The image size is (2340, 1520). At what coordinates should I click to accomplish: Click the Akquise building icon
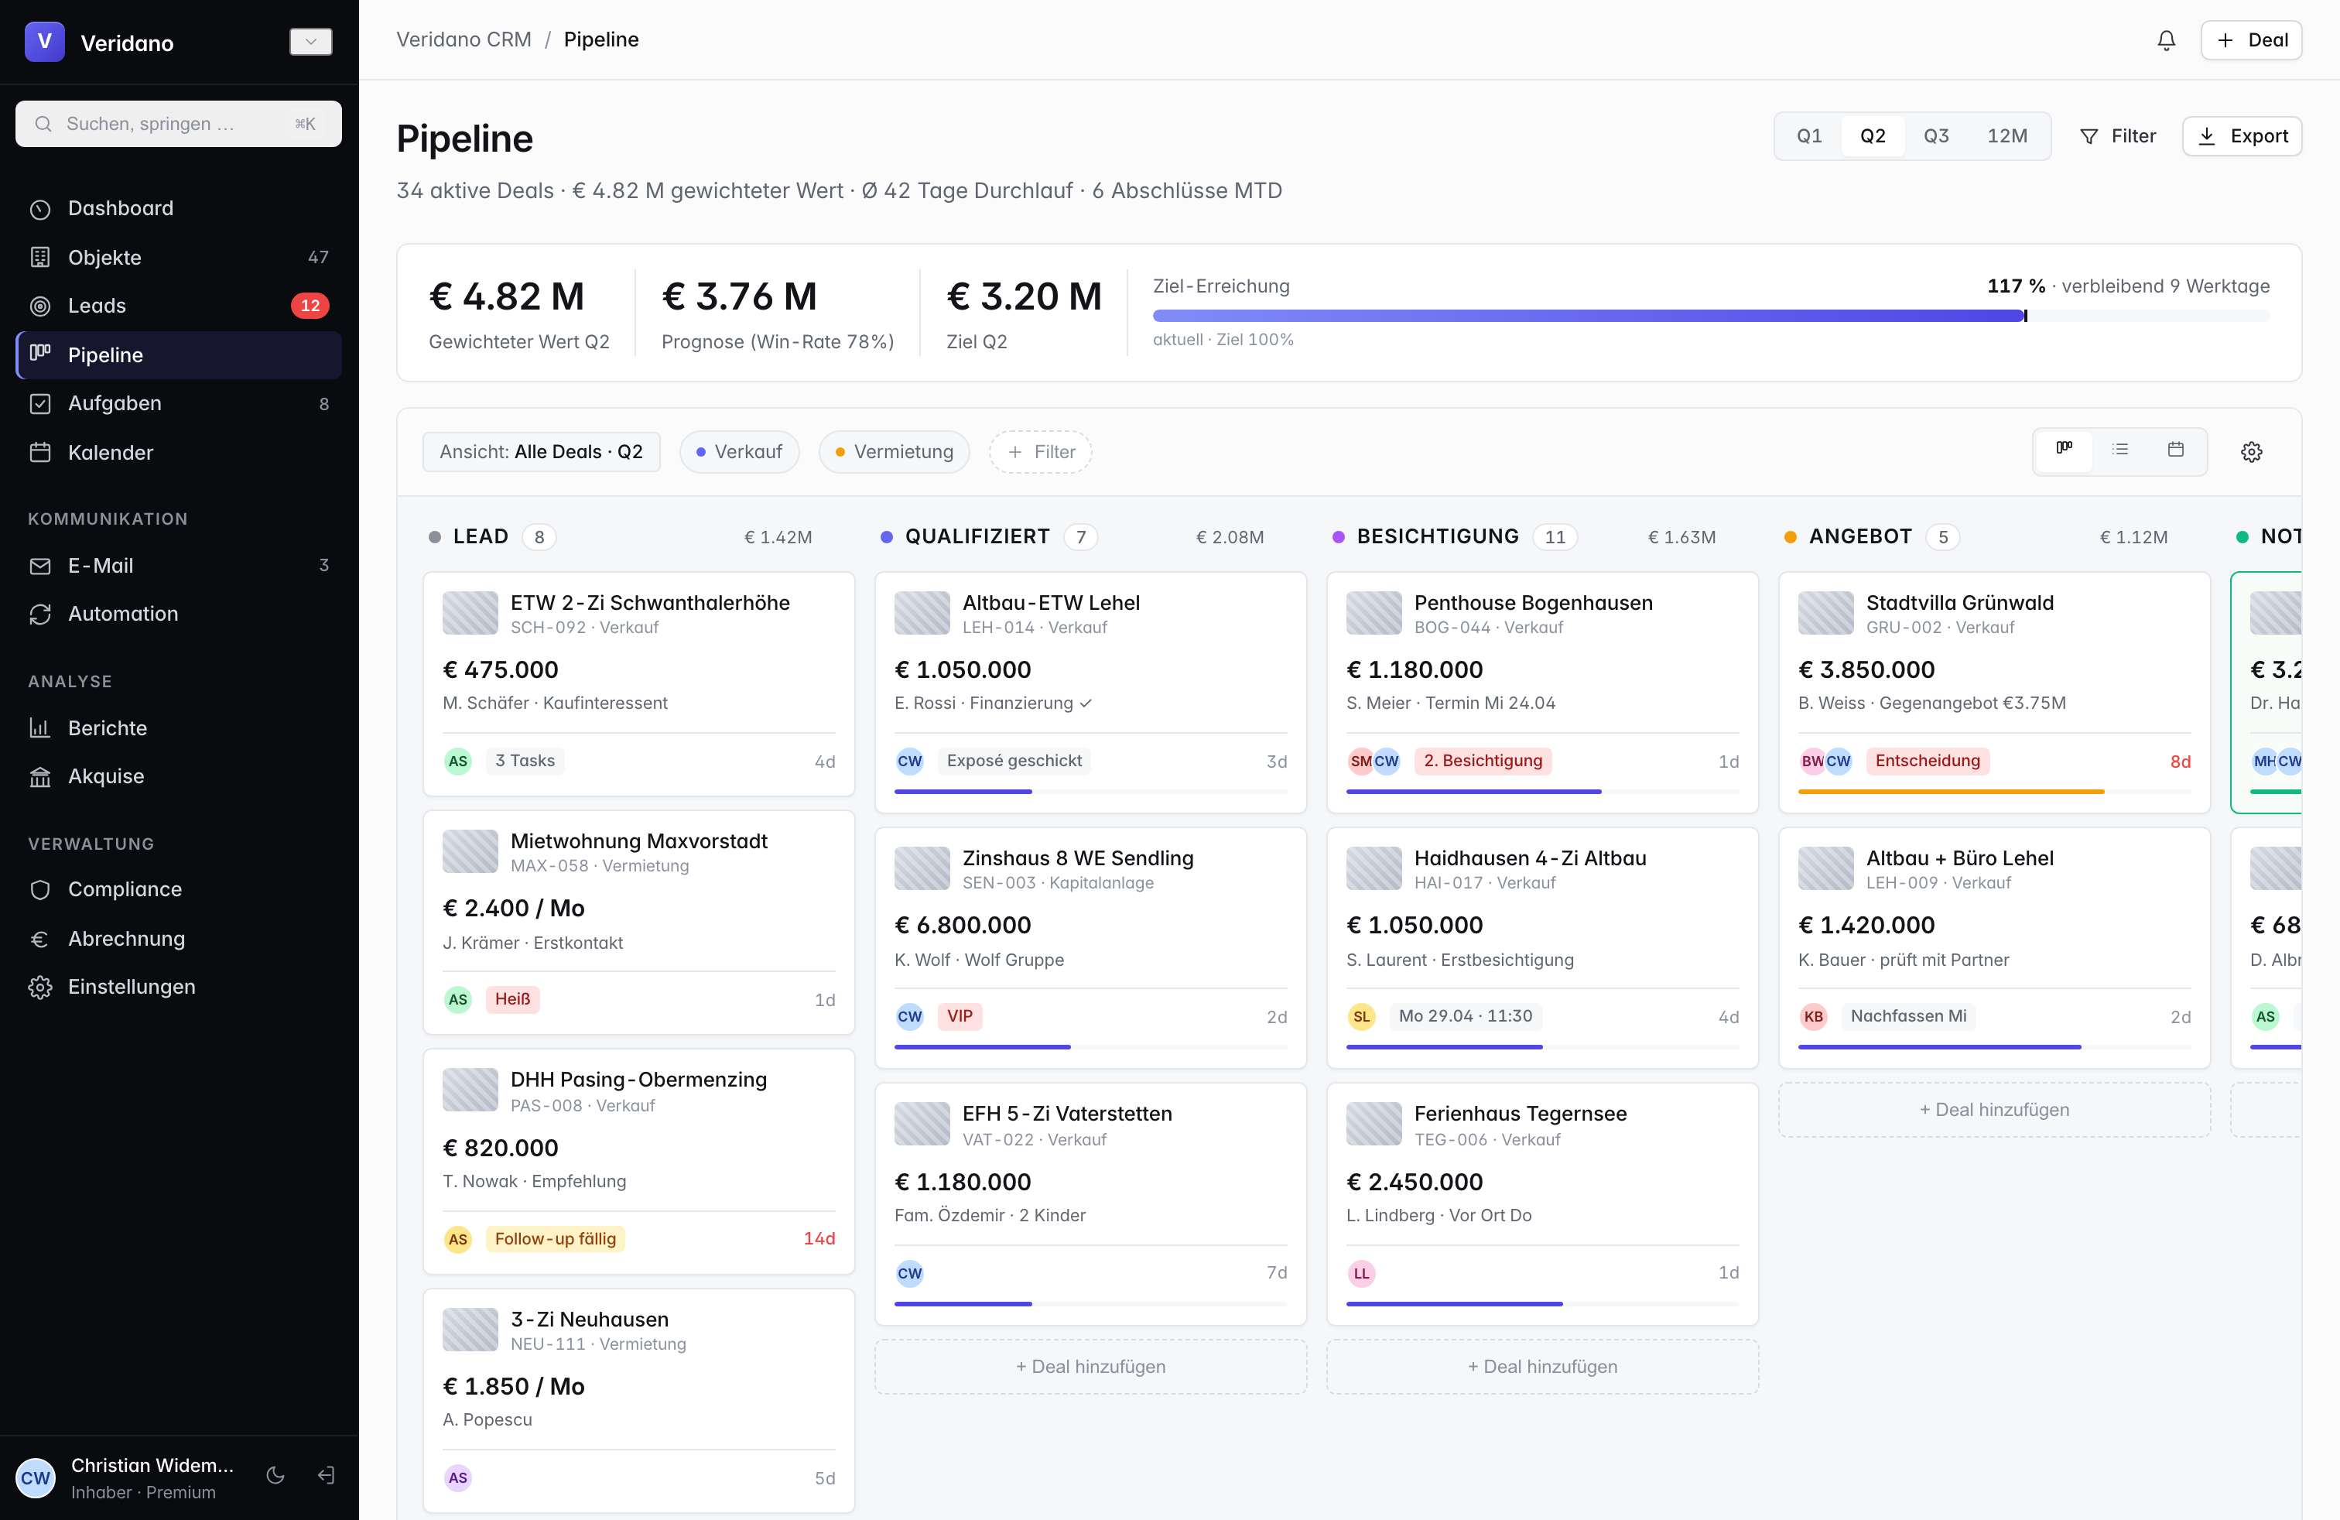coord(40,777)
